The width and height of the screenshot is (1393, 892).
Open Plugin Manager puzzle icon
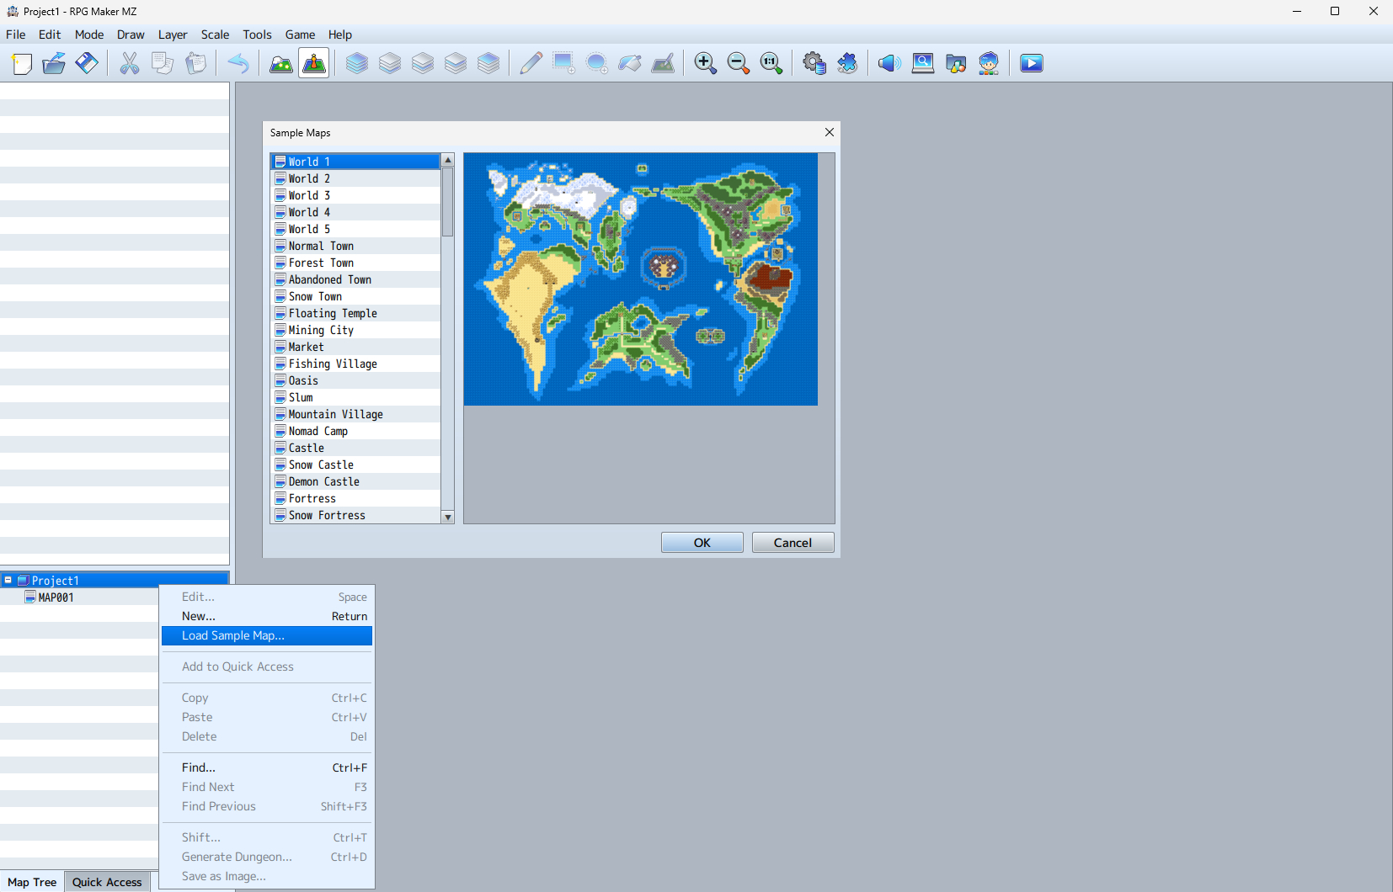tap(847, 63)
